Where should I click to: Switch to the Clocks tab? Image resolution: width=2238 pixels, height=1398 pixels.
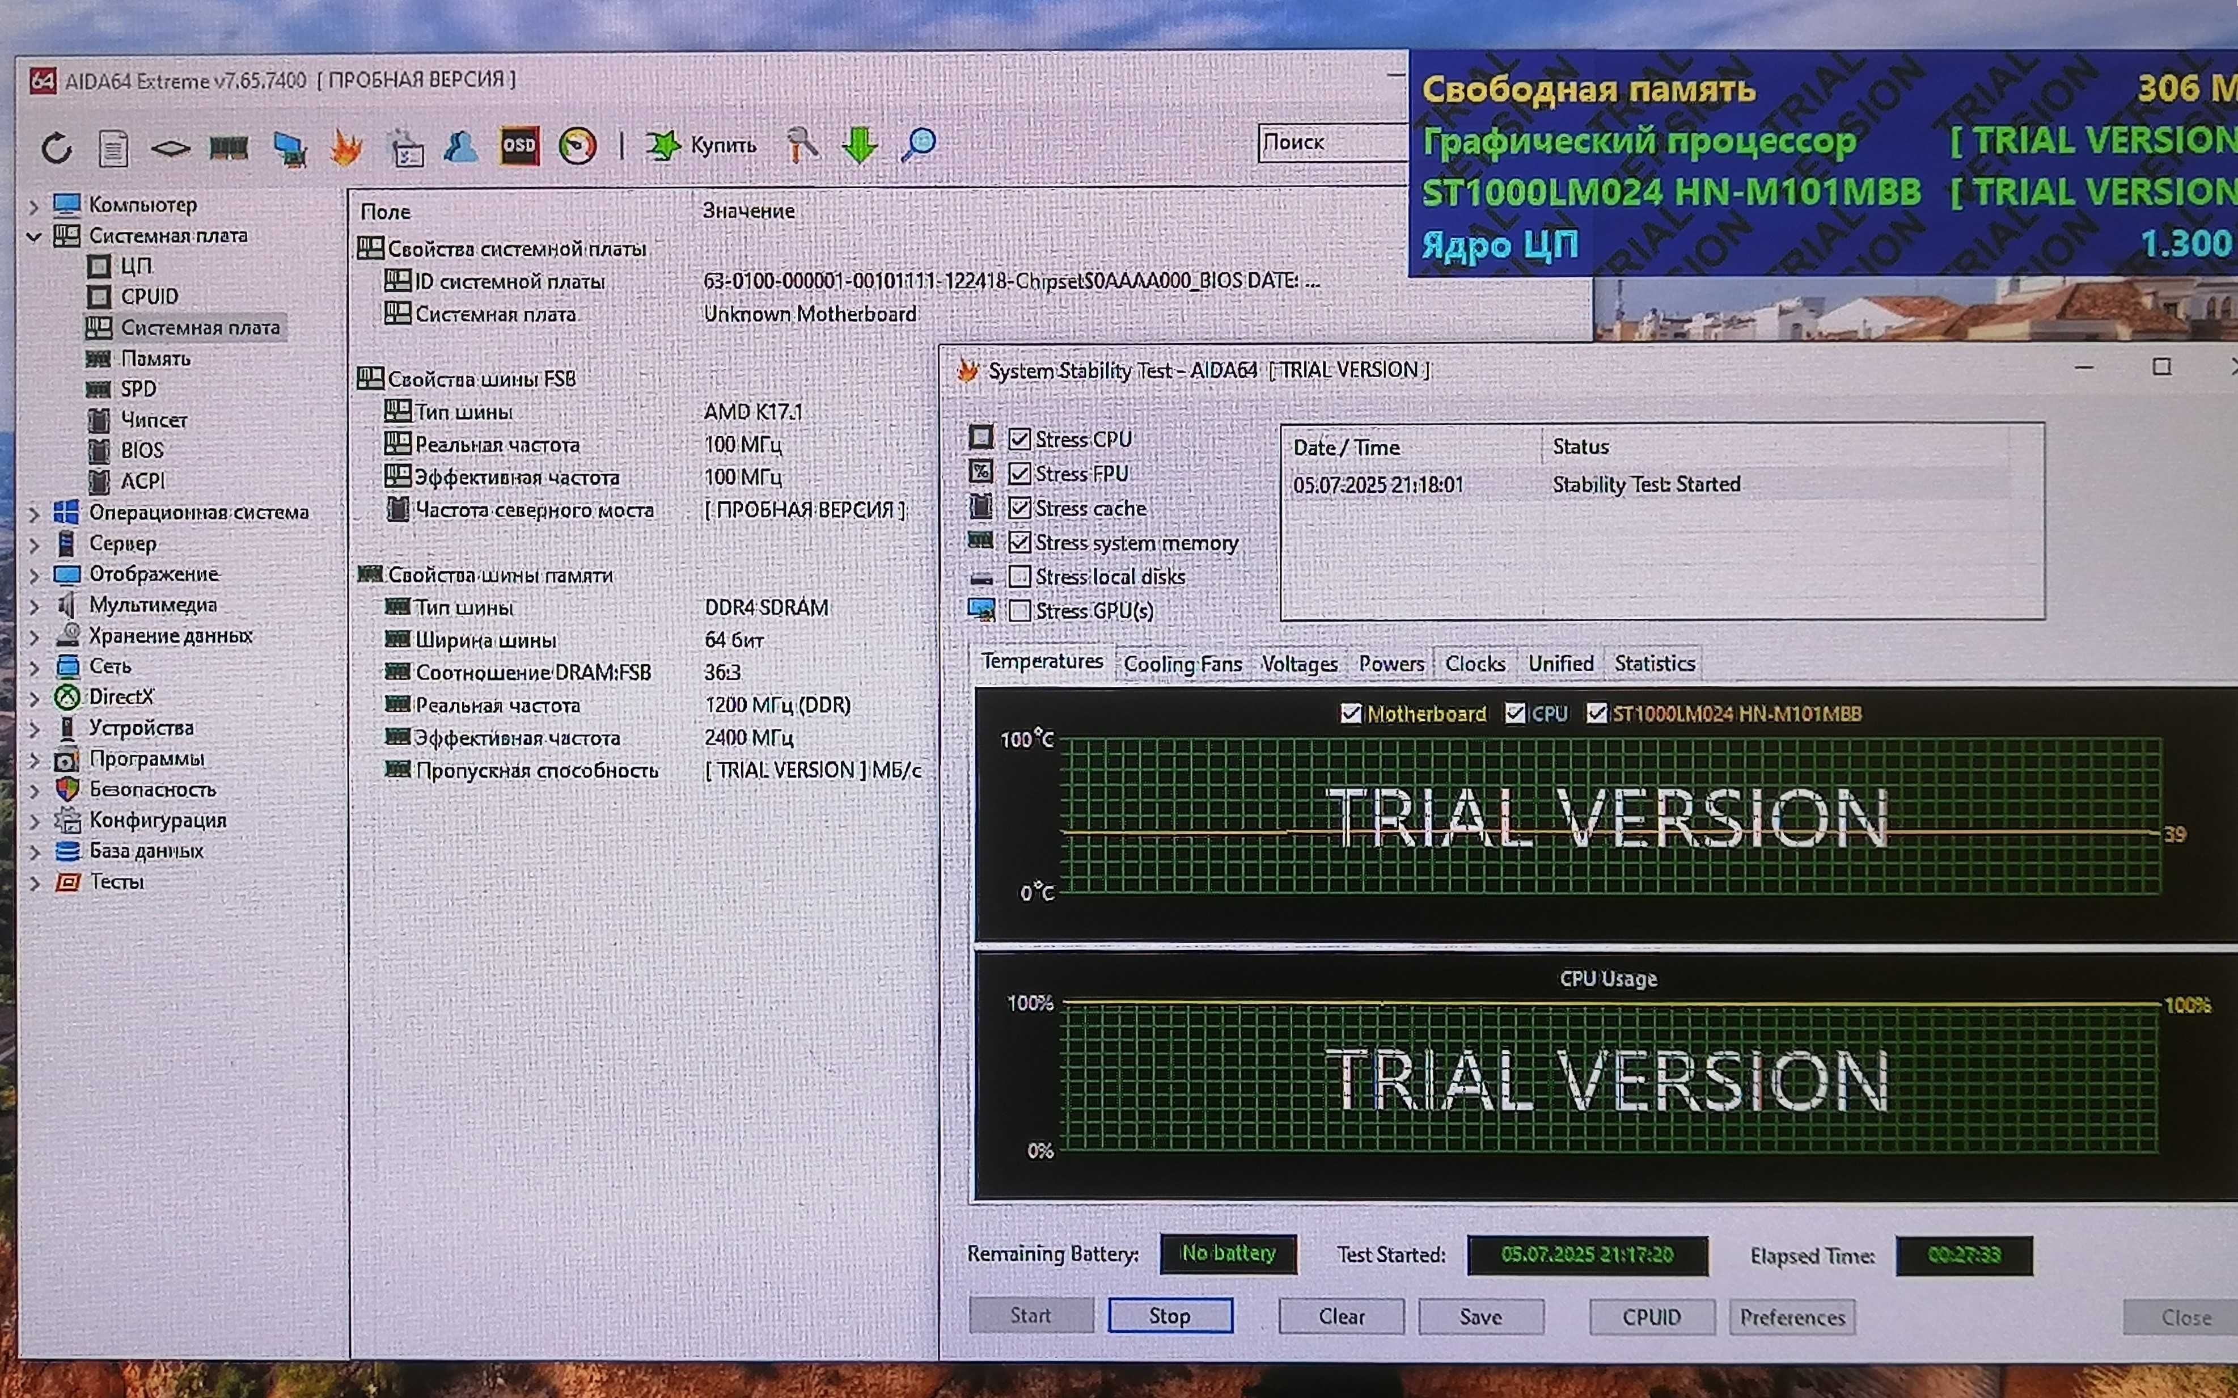coord(1474,664)
